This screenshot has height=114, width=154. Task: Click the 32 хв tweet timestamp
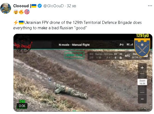click(71, 6)
